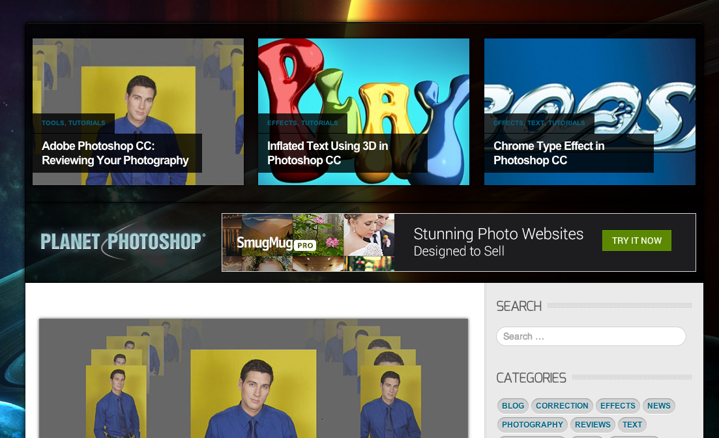Image resolution: width=719 pixels, height=438 pixels.
Task: Open the CORRECTION category tag
Action: (562, 406)
